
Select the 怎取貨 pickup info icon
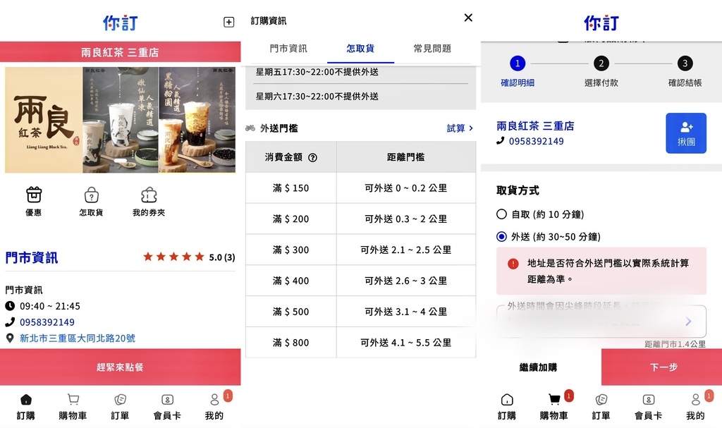pyautogui.click(x=91, y=200)
